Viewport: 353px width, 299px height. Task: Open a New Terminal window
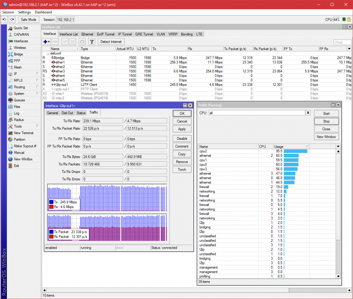click(x=23, y=133)
